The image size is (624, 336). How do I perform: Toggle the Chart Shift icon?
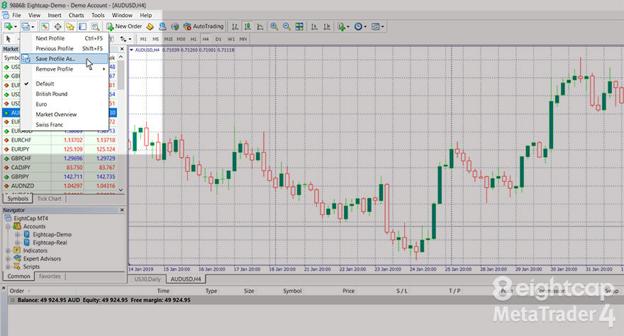click(327, 27)
